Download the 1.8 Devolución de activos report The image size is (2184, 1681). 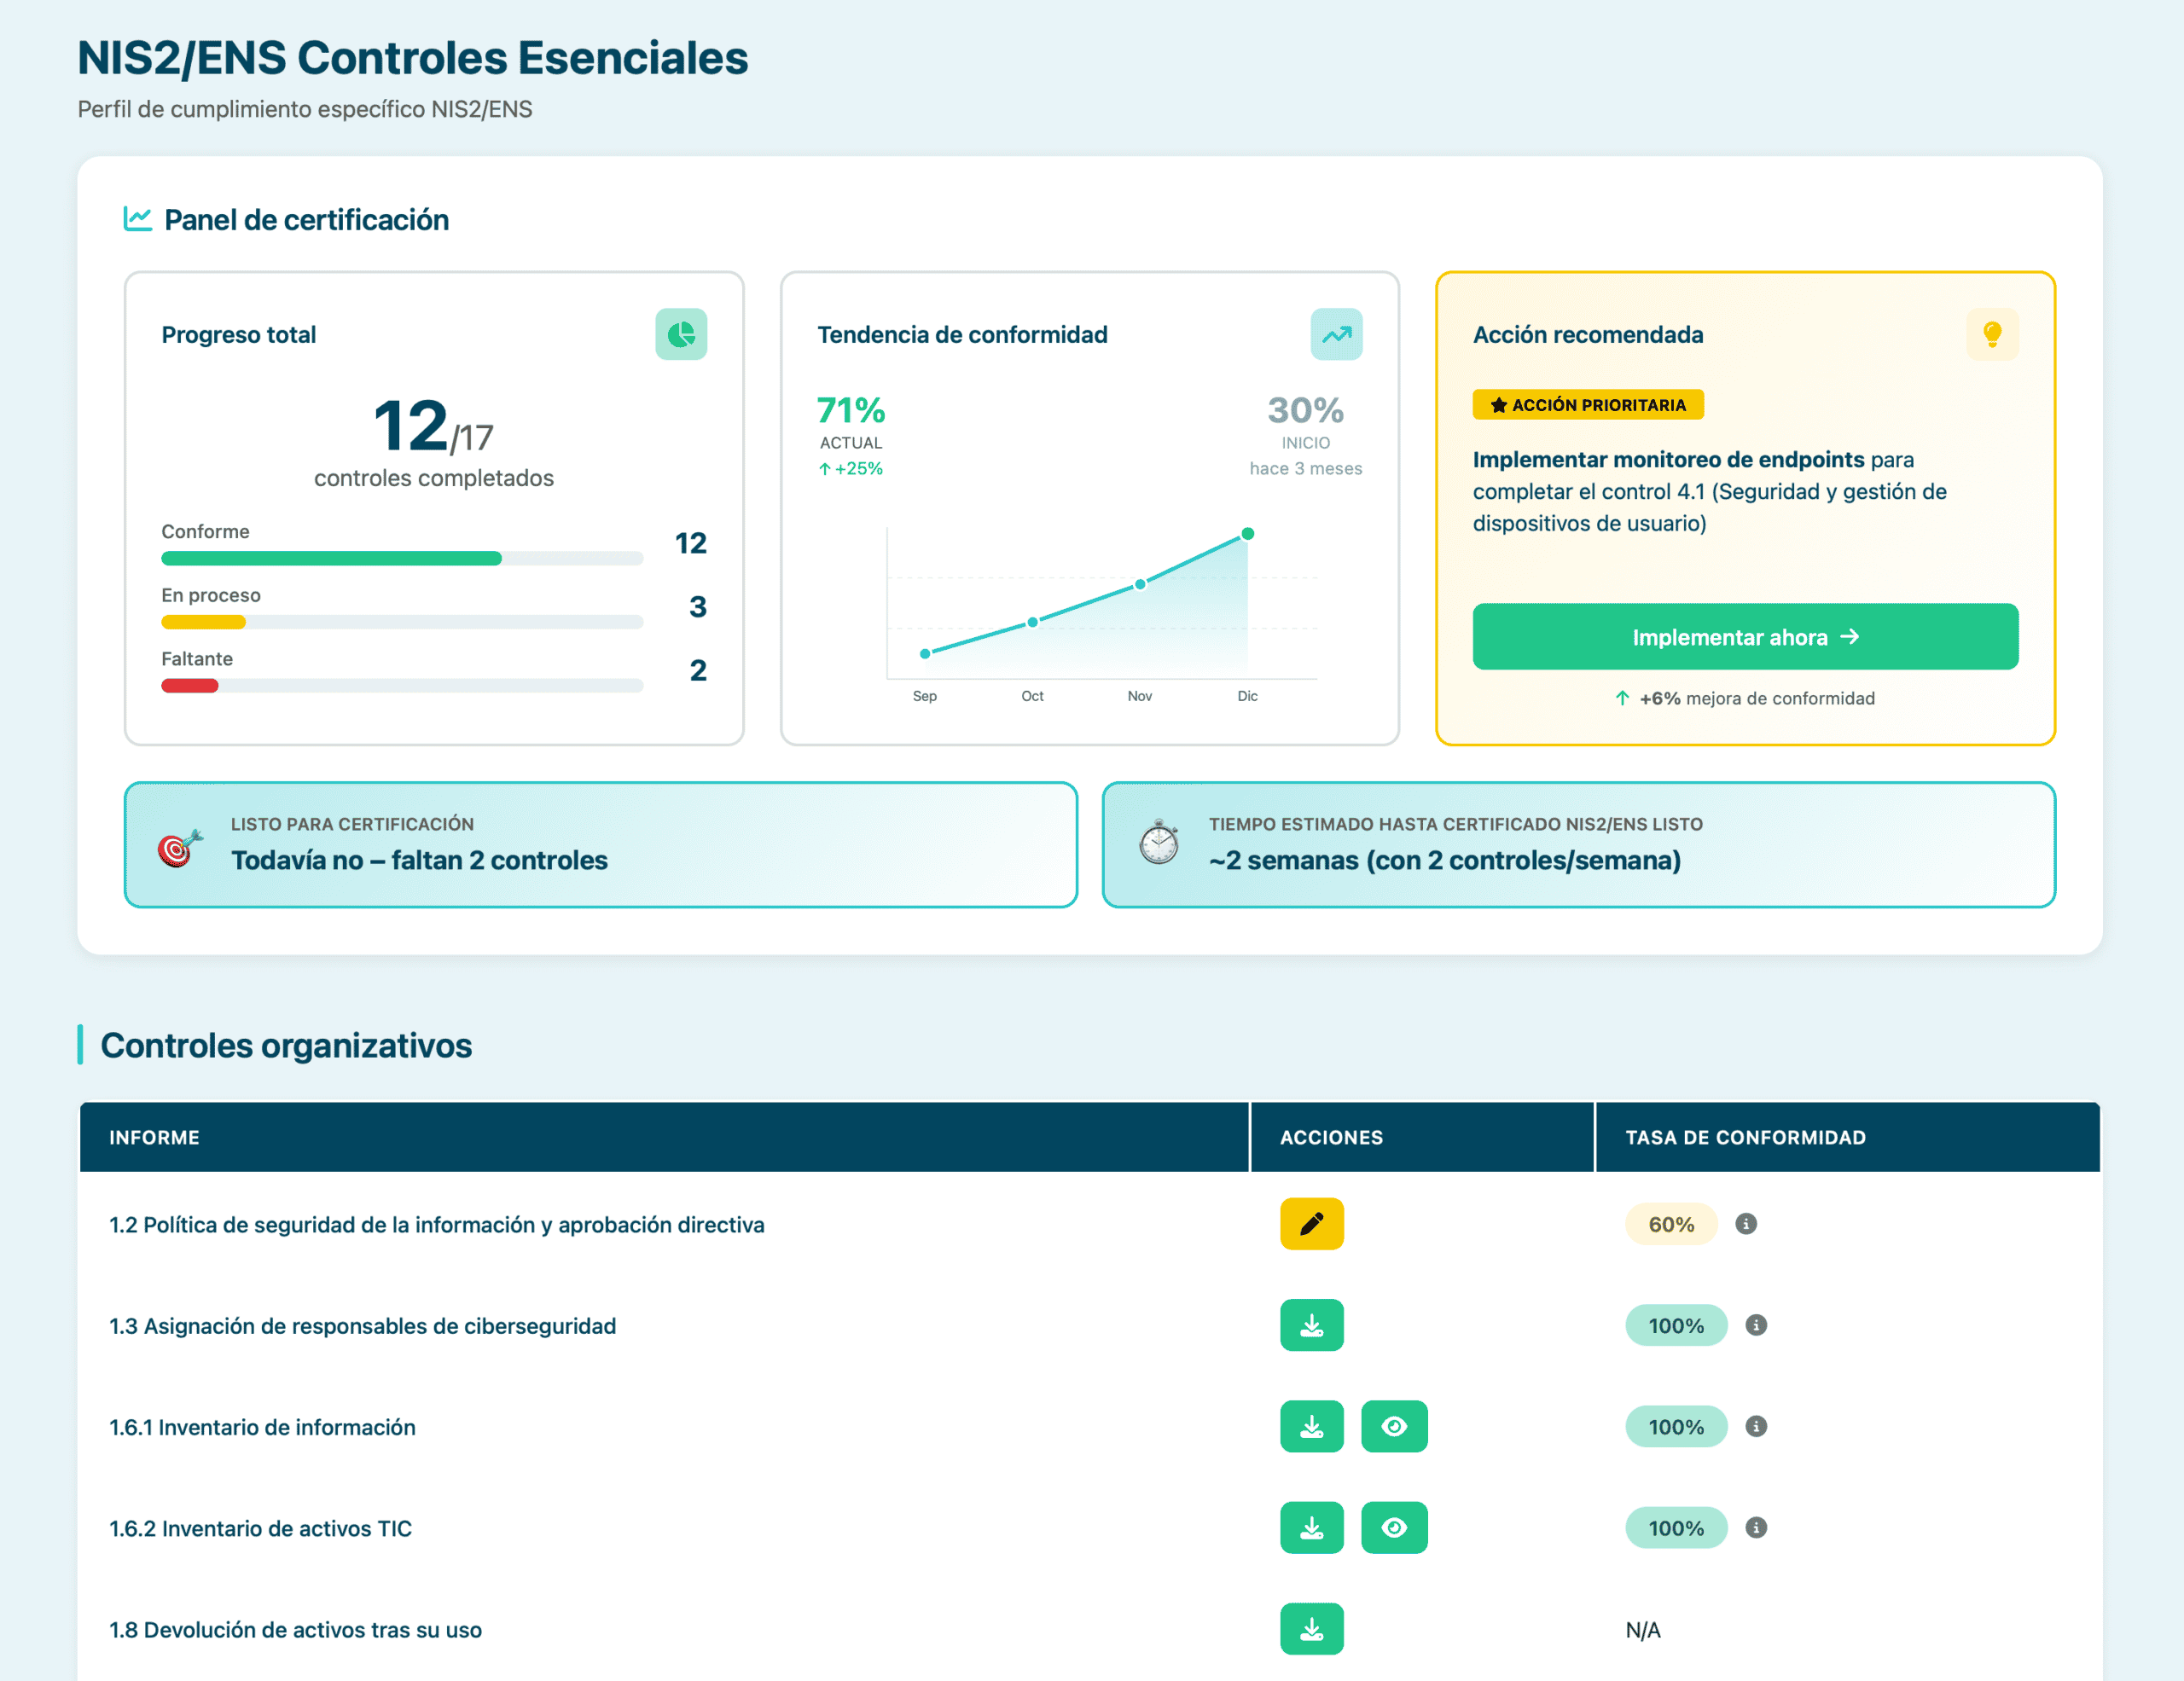[1311, 1630]
